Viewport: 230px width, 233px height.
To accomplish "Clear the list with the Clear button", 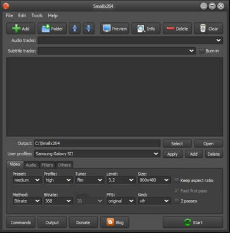I will [208, 29].
